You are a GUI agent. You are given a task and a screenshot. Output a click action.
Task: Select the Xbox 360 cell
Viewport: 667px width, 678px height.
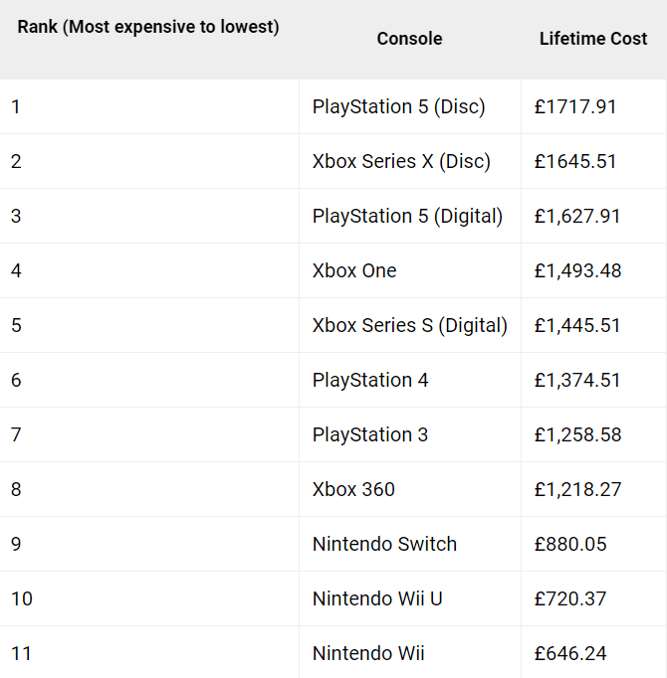coord(353,489)
